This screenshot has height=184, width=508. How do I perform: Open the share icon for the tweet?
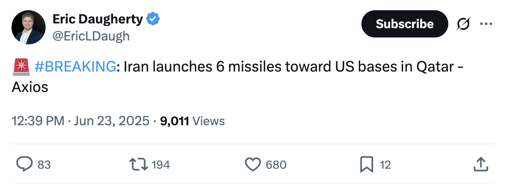pos(480,164)
